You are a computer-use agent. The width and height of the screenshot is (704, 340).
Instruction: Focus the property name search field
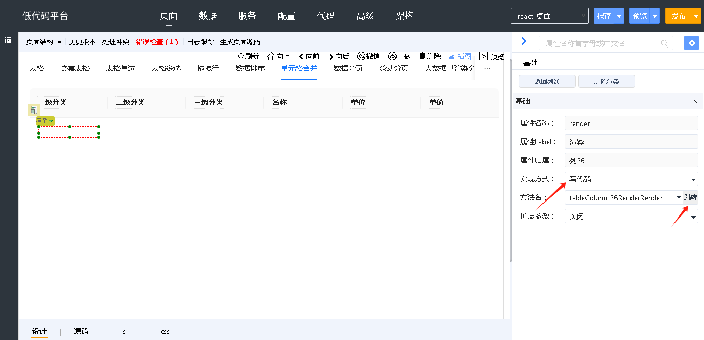tap(606, 43)
